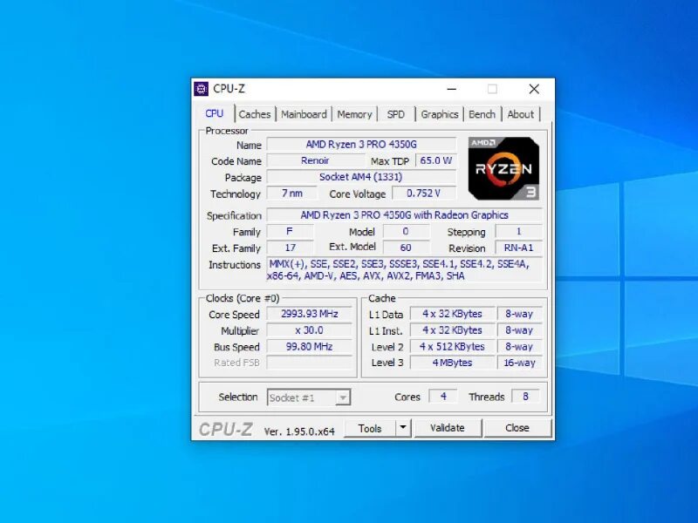Click the Technology value 7 nm
The width and height of the screenshot is (698, 523).
(x=292, y=194)
